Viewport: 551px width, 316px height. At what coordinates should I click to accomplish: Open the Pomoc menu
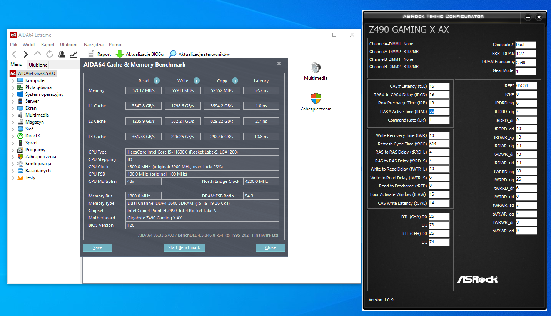click(116, 45)
